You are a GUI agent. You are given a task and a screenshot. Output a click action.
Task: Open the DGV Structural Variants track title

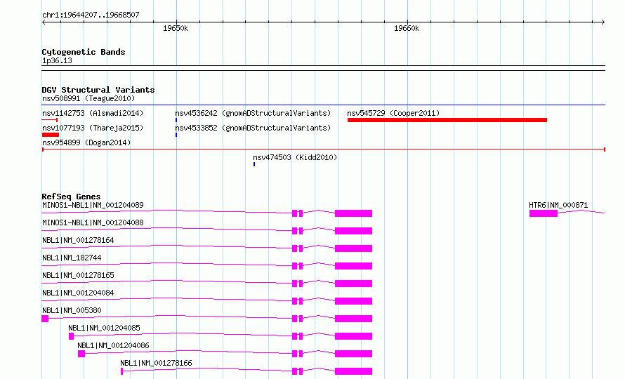98,90
